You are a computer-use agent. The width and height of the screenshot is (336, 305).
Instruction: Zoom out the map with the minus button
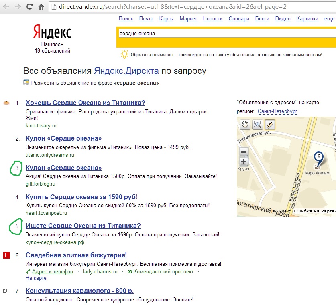[244, 152]
